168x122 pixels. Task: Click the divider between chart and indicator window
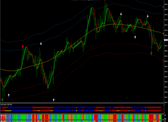pyautogui.click(x=82, y=103)
